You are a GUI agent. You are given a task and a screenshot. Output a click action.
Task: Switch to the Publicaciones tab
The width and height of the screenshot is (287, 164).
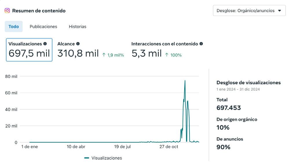point(43,27)
